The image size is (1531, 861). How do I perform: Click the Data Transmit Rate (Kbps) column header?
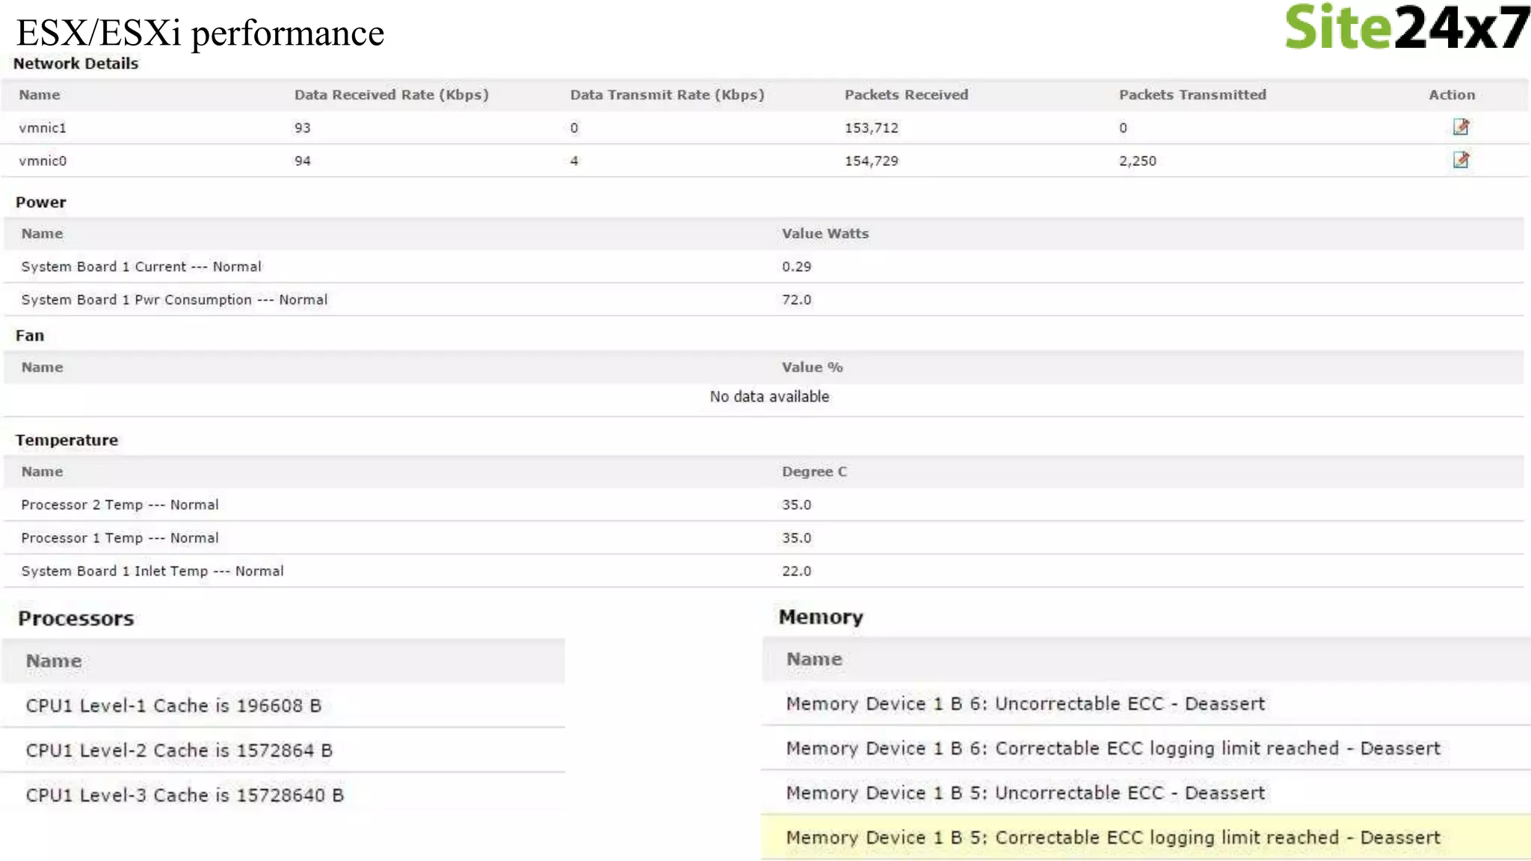(x=667, y=95)
